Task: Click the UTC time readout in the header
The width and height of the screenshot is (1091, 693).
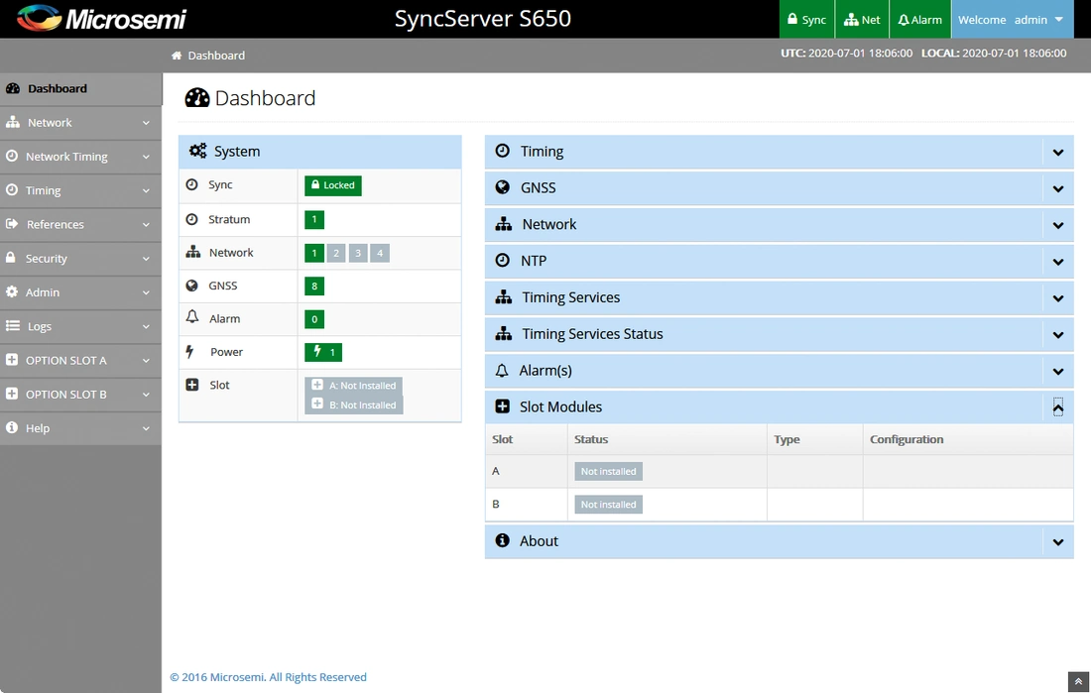Action: click(x=846, y=53)
